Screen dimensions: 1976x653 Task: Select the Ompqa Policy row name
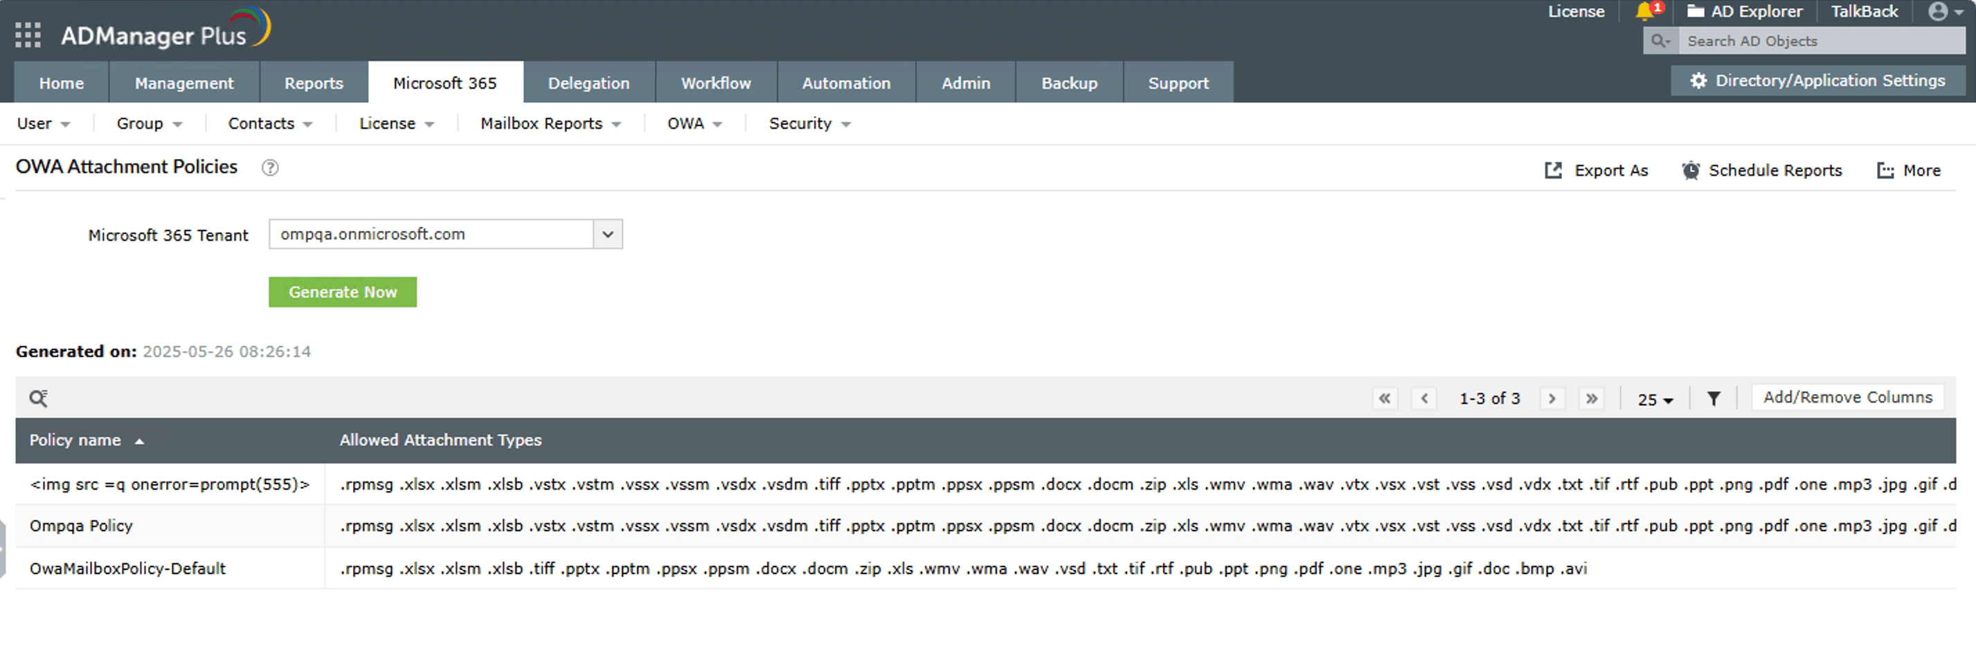pos(81,526)
